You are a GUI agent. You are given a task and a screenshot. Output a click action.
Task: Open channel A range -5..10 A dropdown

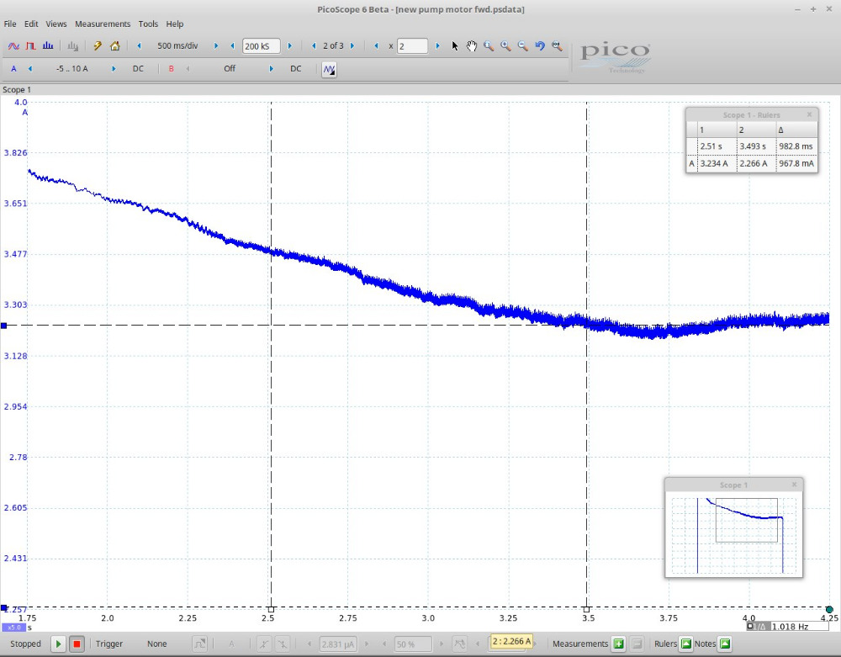coord(71,69)
